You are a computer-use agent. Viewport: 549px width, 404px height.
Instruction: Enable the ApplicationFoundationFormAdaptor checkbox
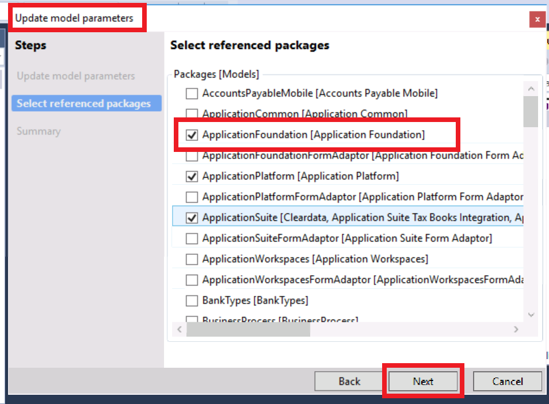[x=192, y=155]
